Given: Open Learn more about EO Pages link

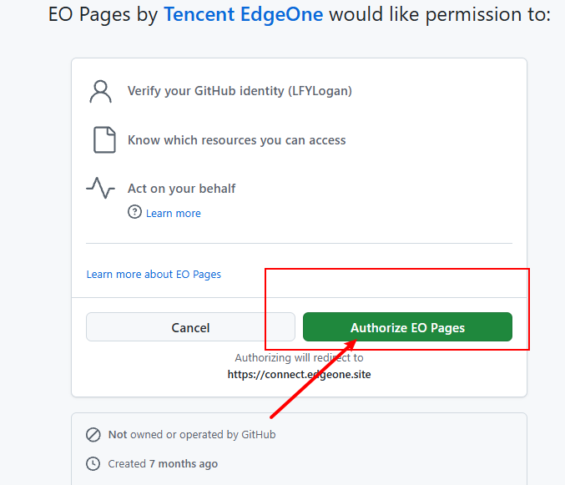Looking at the screenshot, I should click(154, 274).
